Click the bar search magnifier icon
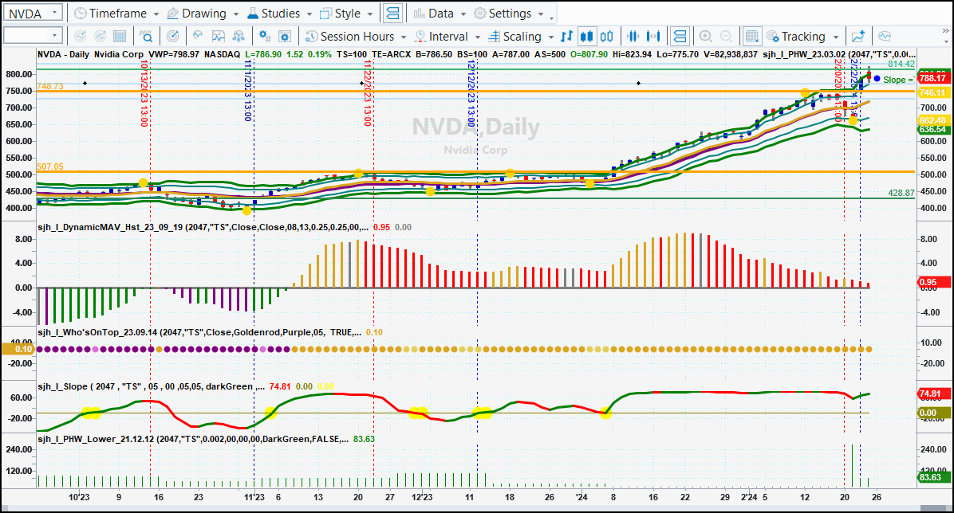This screenshot has height=513, width=954. click(x=146, y=37)
